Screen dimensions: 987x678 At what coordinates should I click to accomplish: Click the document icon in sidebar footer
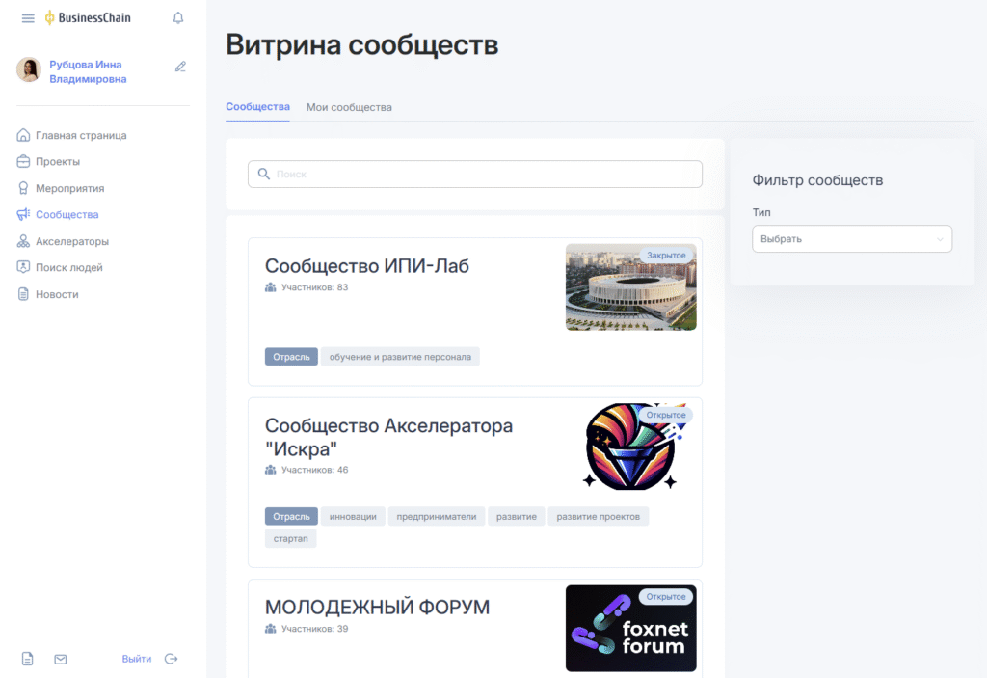point(28,659)
